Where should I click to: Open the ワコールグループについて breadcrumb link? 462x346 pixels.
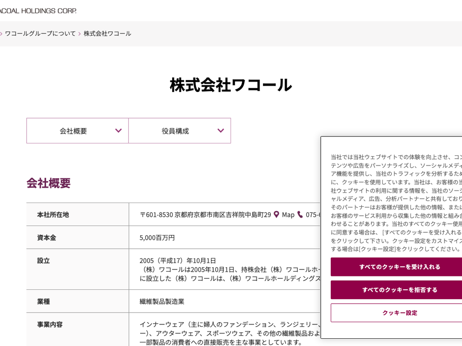point(40,33)
